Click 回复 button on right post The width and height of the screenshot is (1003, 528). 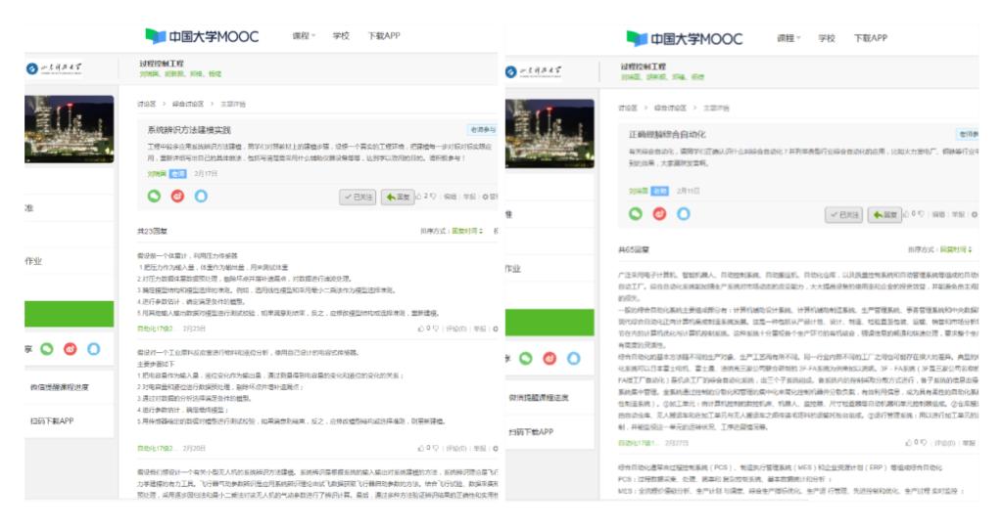(x=884, y=214)
